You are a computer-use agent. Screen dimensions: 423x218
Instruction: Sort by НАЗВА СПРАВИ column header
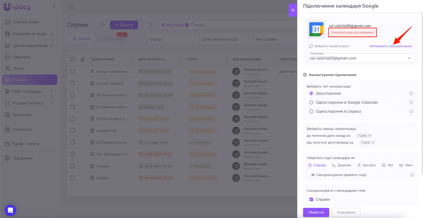[x=103, y=59]
